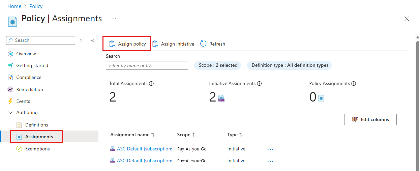Focus the Filter by name or ID field

[147, 65]
